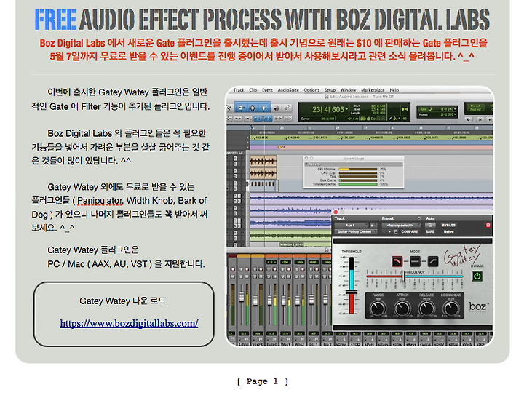Open the Options menu
Image resolution: width=524 pixels, height=398 pixels.
pyautogui.click(x=311, y=90)
